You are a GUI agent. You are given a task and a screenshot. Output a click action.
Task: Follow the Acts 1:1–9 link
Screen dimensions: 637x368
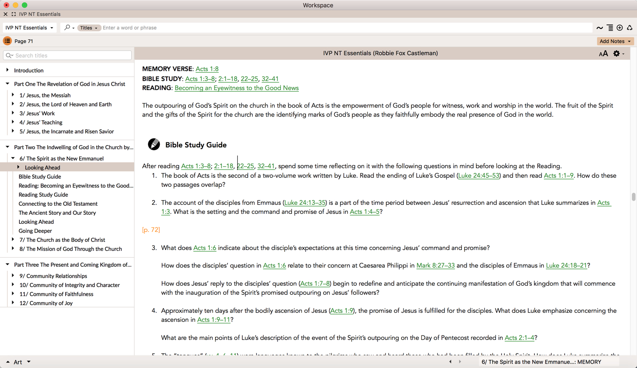point(558,175)
